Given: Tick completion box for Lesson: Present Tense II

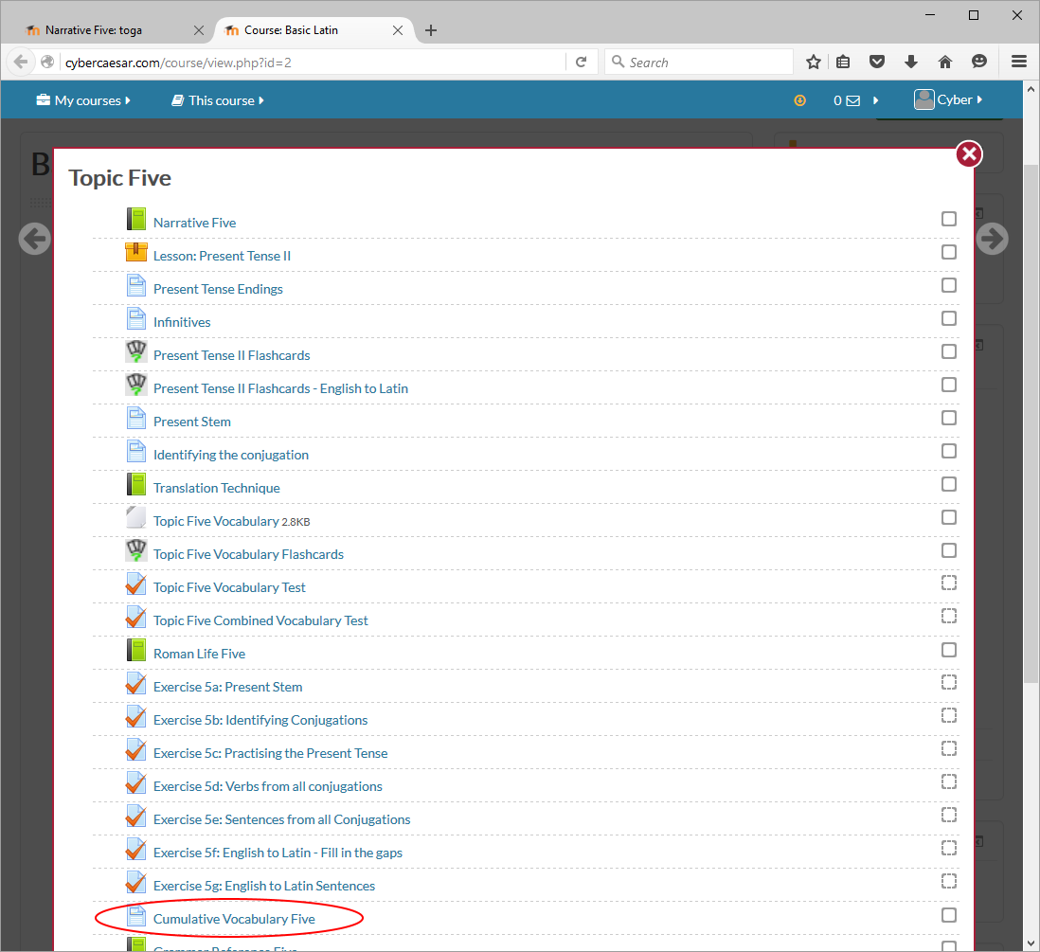Looking at the screenshot, I should (x=949, y=252).
